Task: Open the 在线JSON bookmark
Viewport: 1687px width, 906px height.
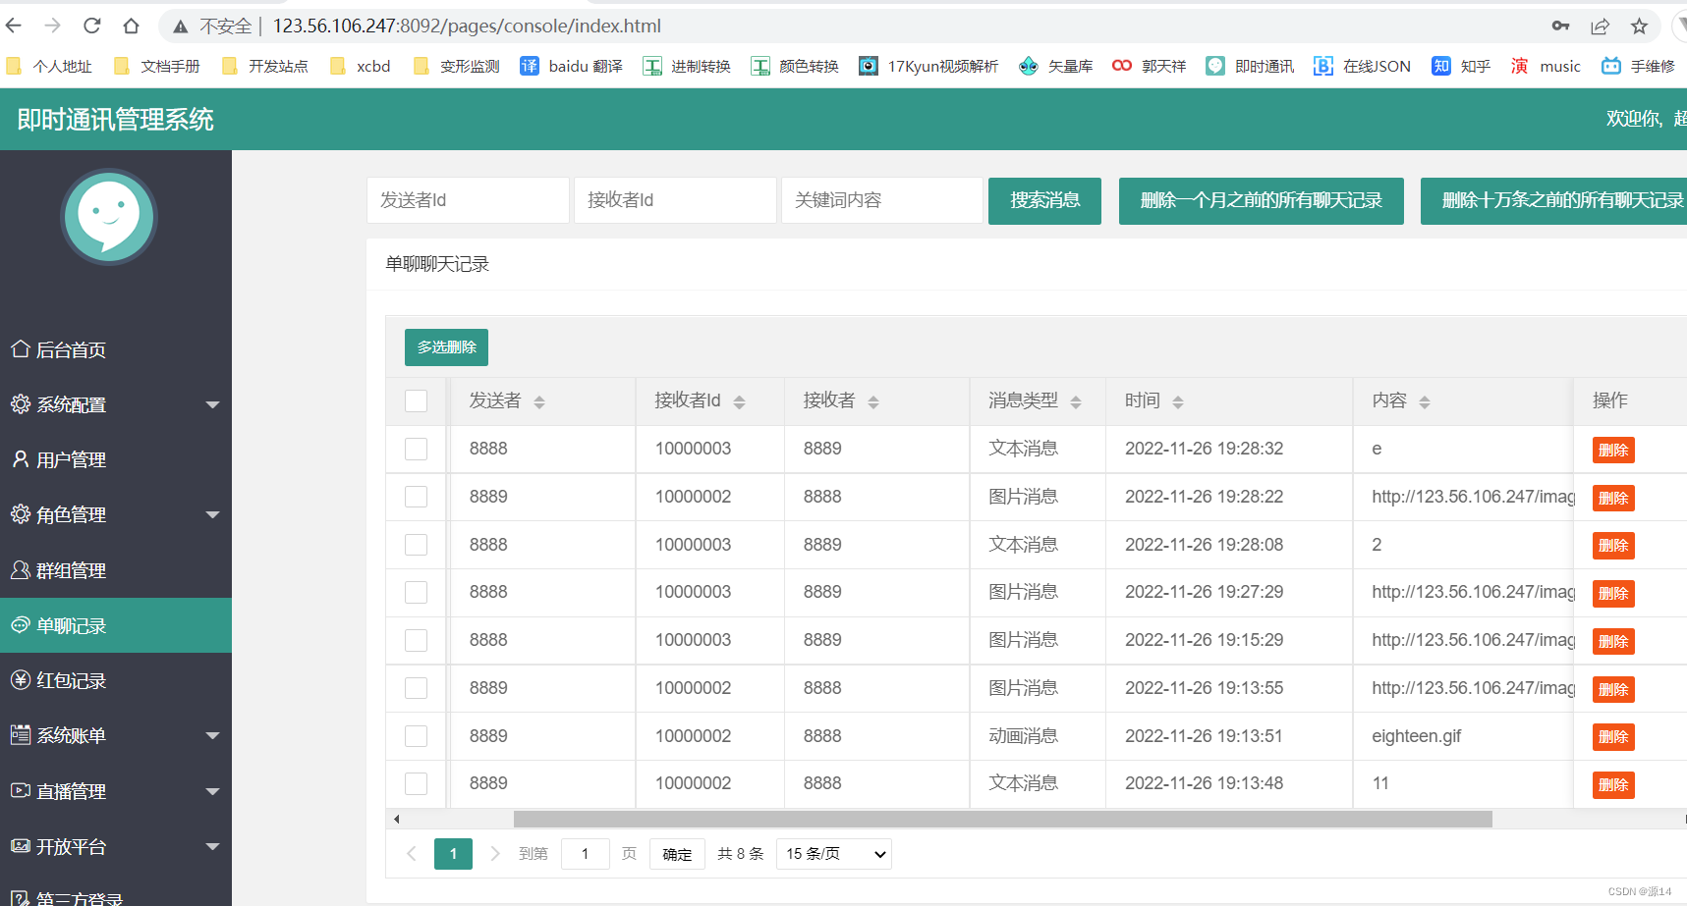Action: click(1362, 66)
